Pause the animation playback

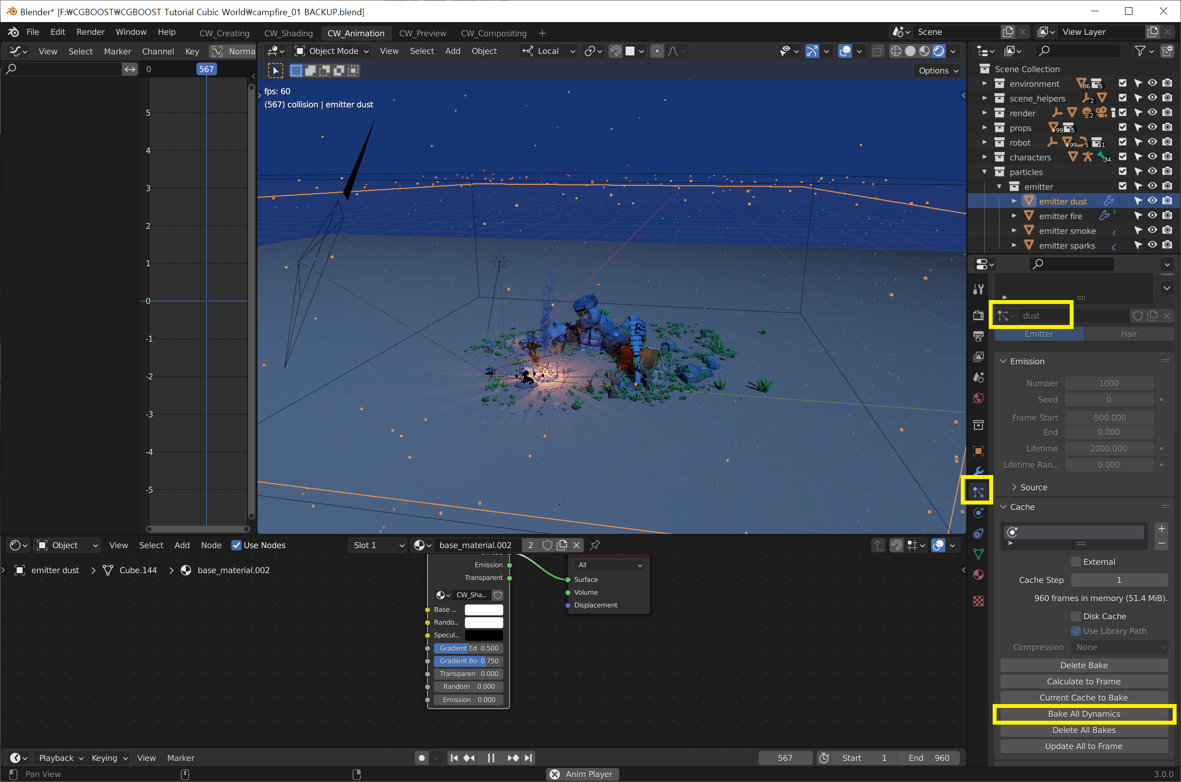[491, 757]
